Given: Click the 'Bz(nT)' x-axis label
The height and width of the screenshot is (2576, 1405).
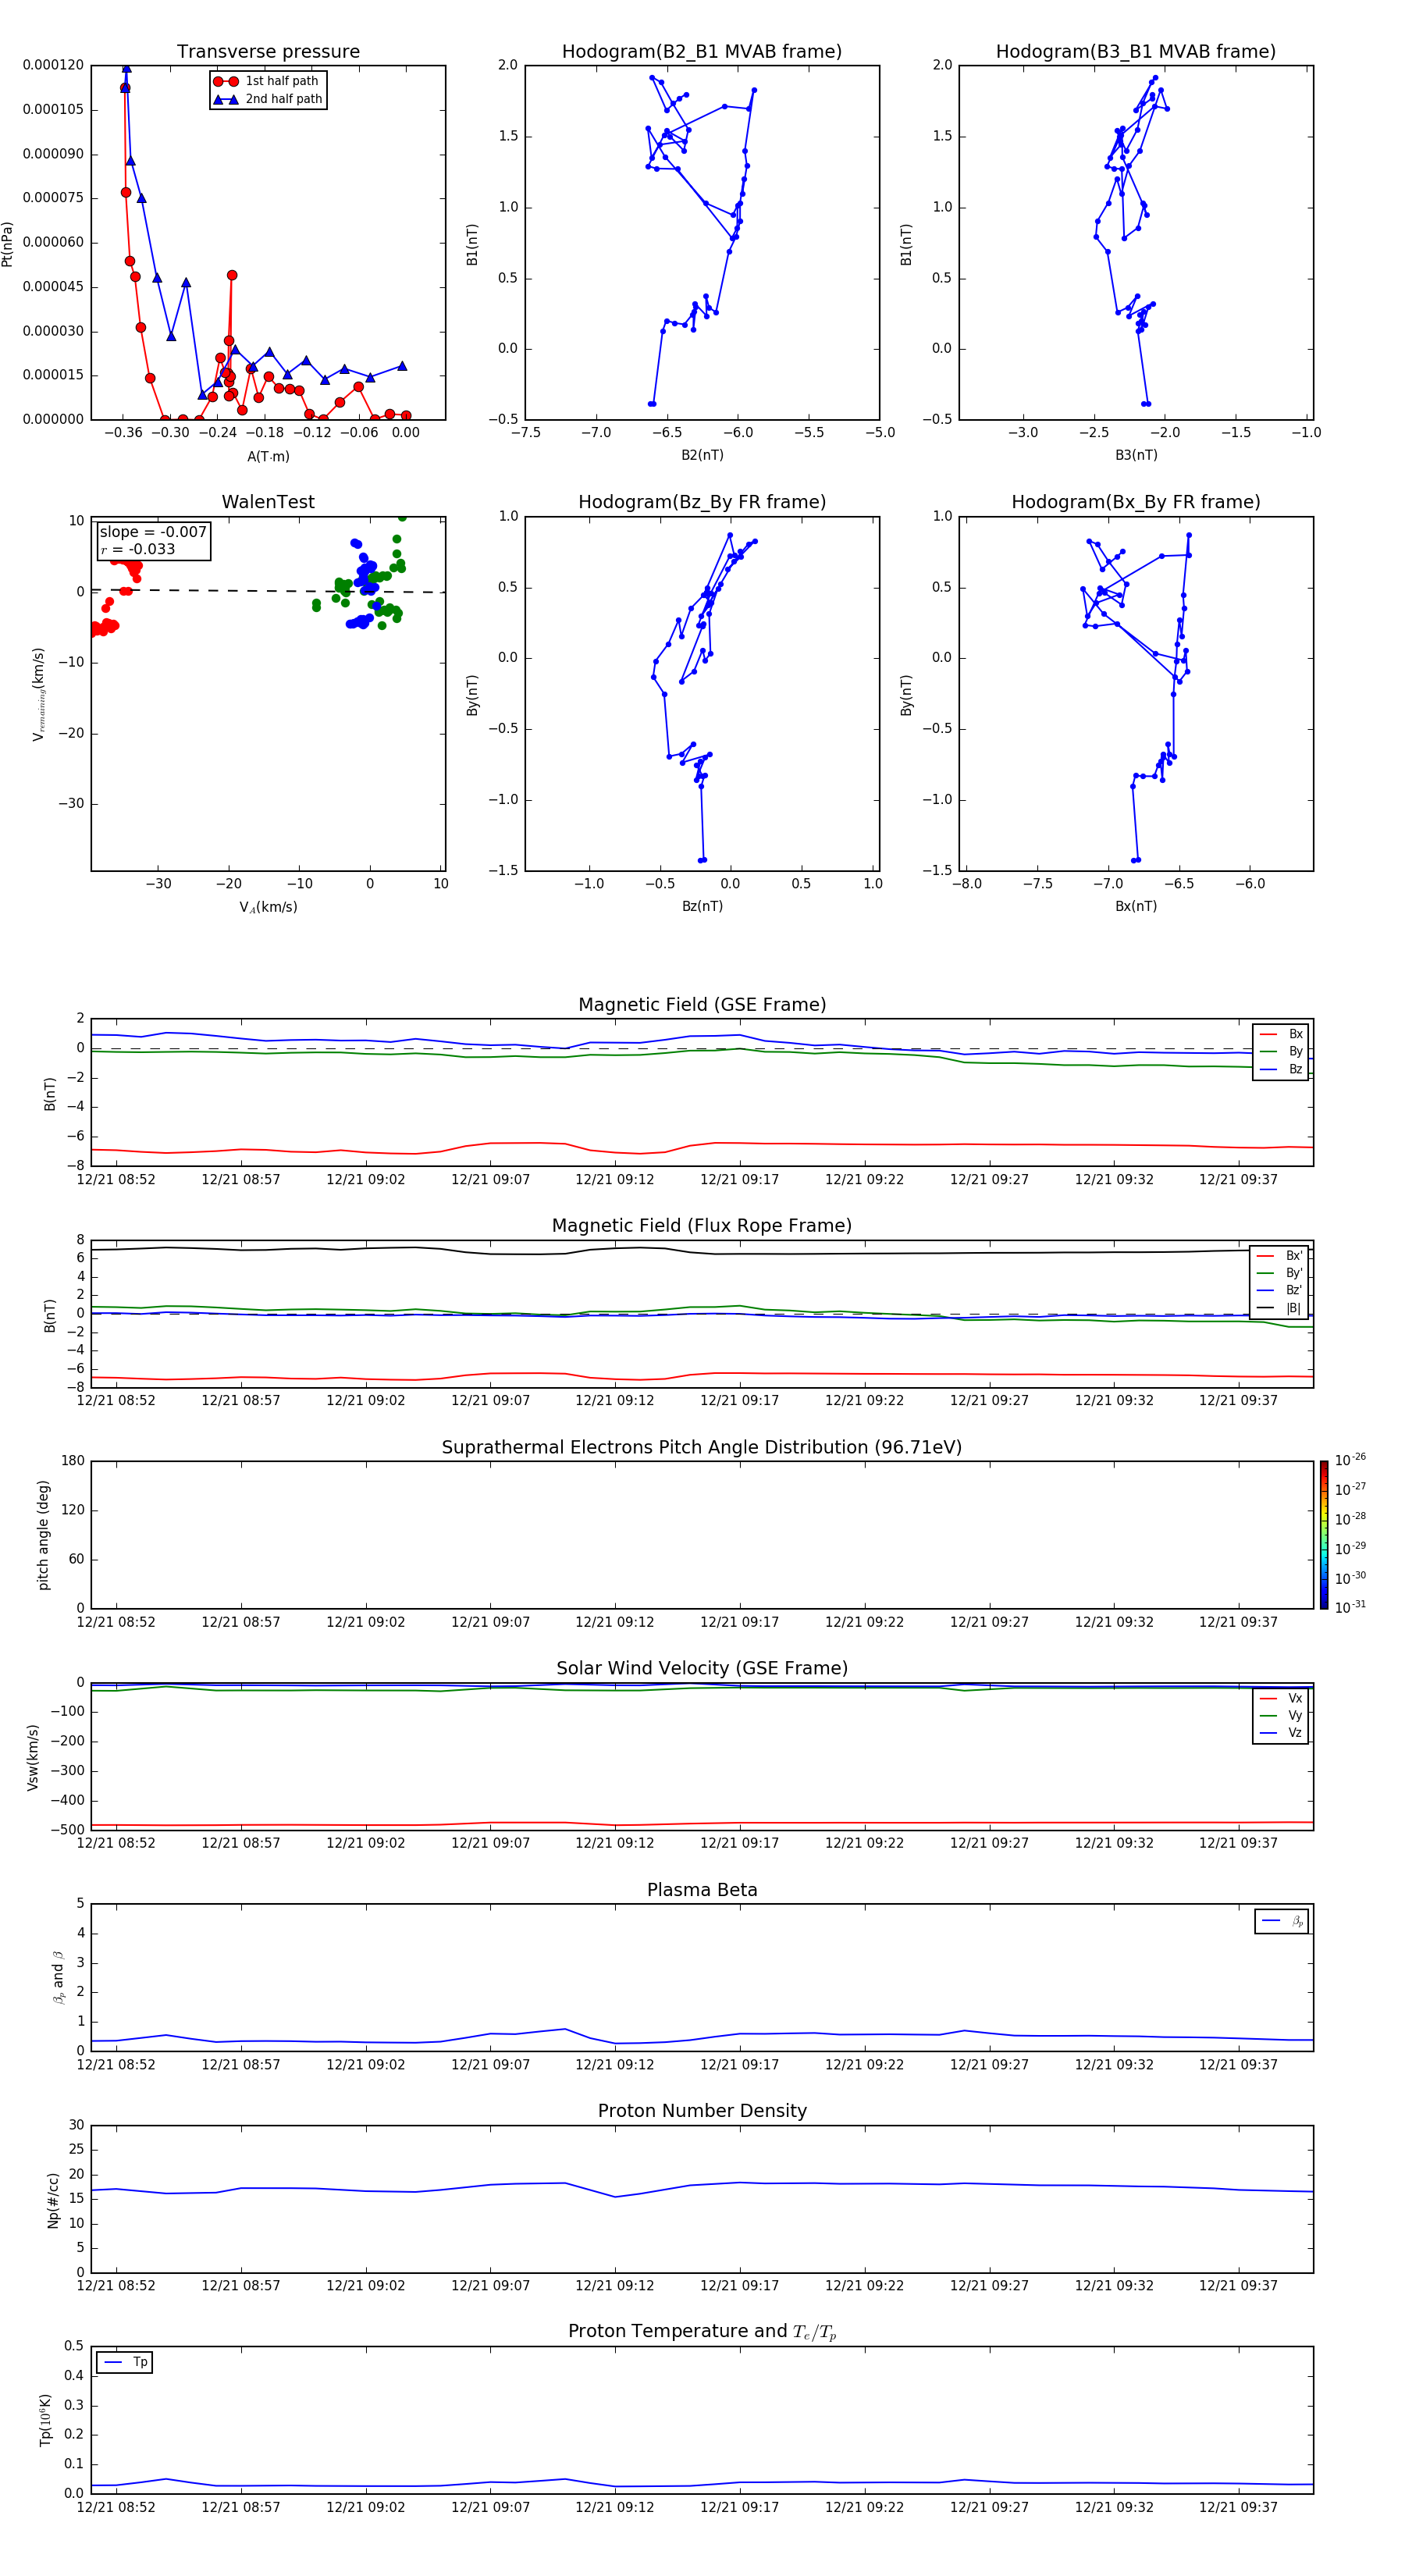Looking at the screenshot, I should pos(702,906).
